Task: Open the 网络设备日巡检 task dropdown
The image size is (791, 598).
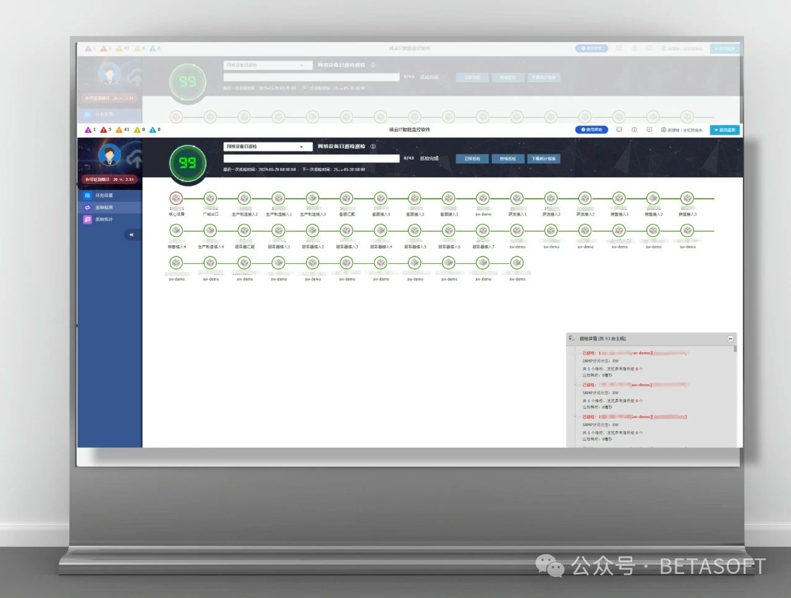Action: [x=267, y=147]
